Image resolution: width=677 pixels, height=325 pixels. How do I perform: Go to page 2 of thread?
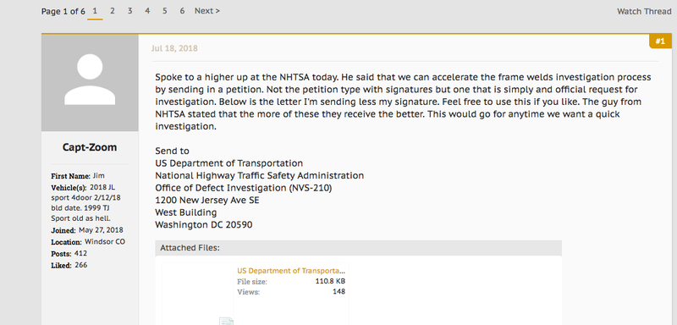tap(113, 11)
